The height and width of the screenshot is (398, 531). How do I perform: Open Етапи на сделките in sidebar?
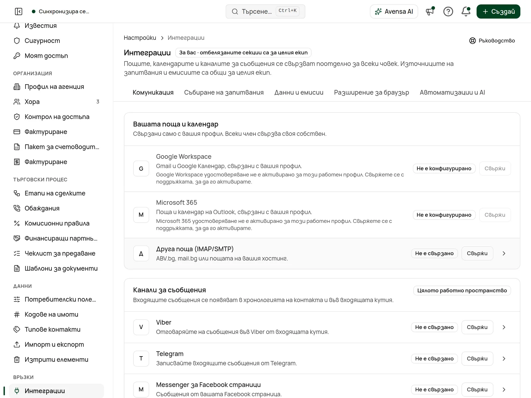click(x=56, y=193)
